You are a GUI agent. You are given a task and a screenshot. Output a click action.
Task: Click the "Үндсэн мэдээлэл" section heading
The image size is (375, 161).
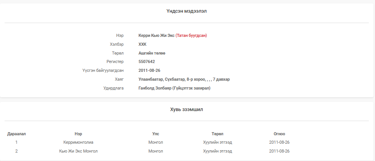click(187, 11)
